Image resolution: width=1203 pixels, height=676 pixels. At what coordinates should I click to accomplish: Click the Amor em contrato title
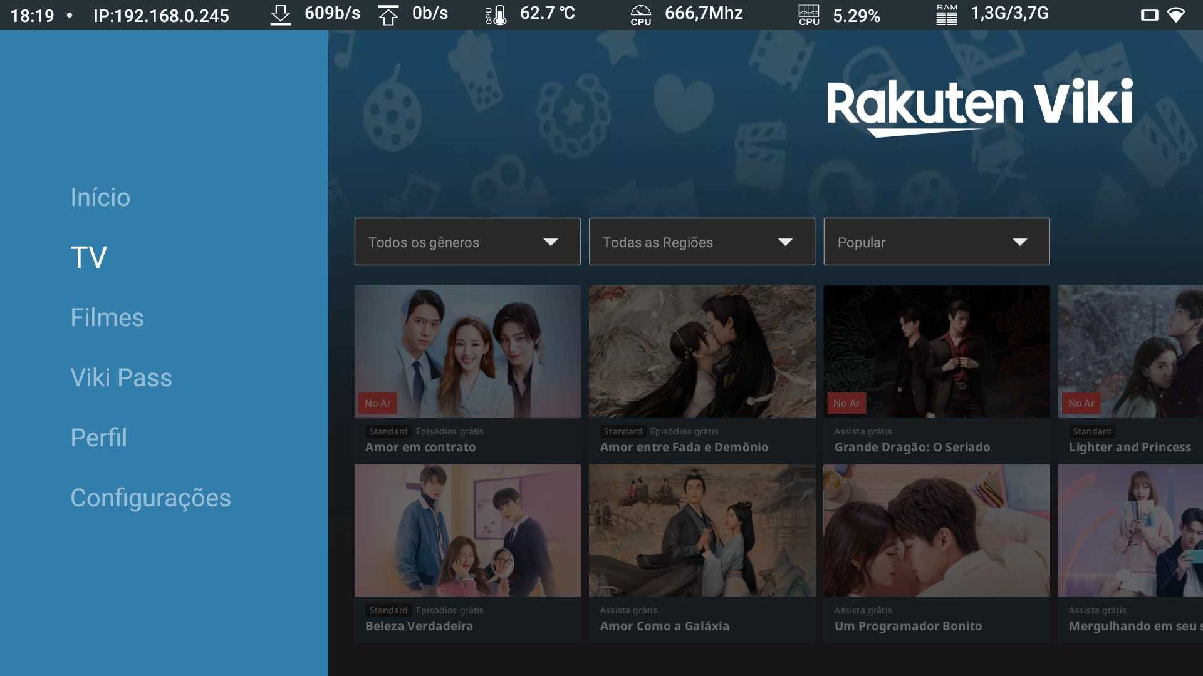click(x=420, y=447)
